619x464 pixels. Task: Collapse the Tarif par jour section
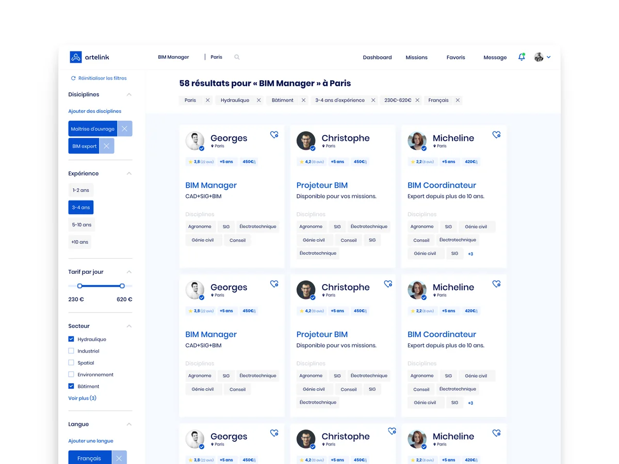coord(129,272)
